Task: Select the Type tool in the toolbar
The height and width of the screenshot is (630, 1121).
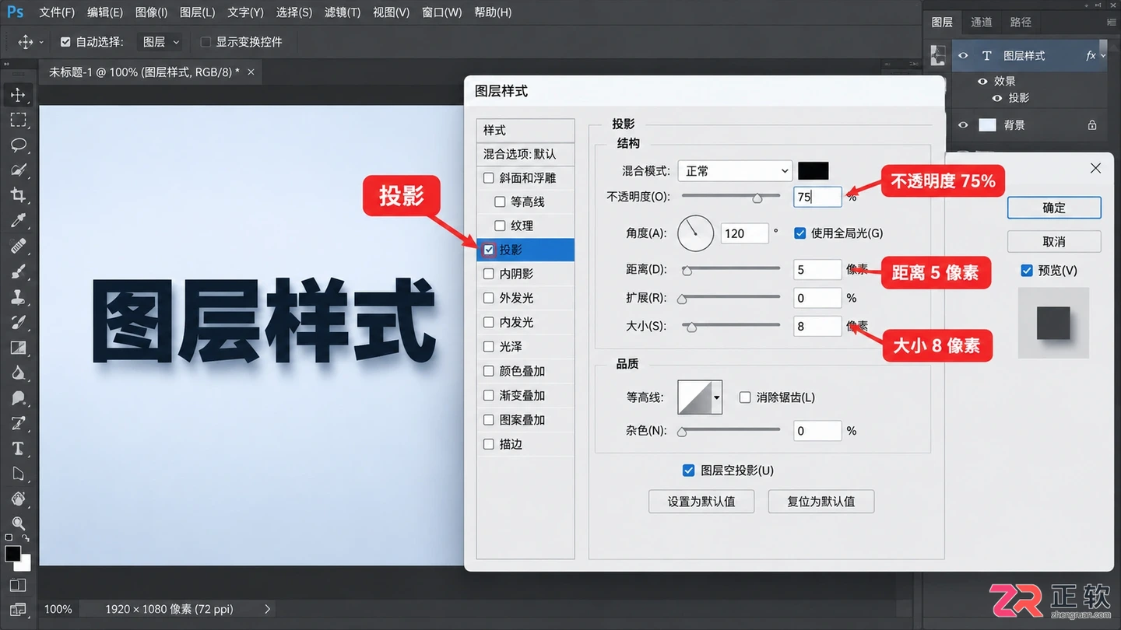Action: click(x=18, y=449)
